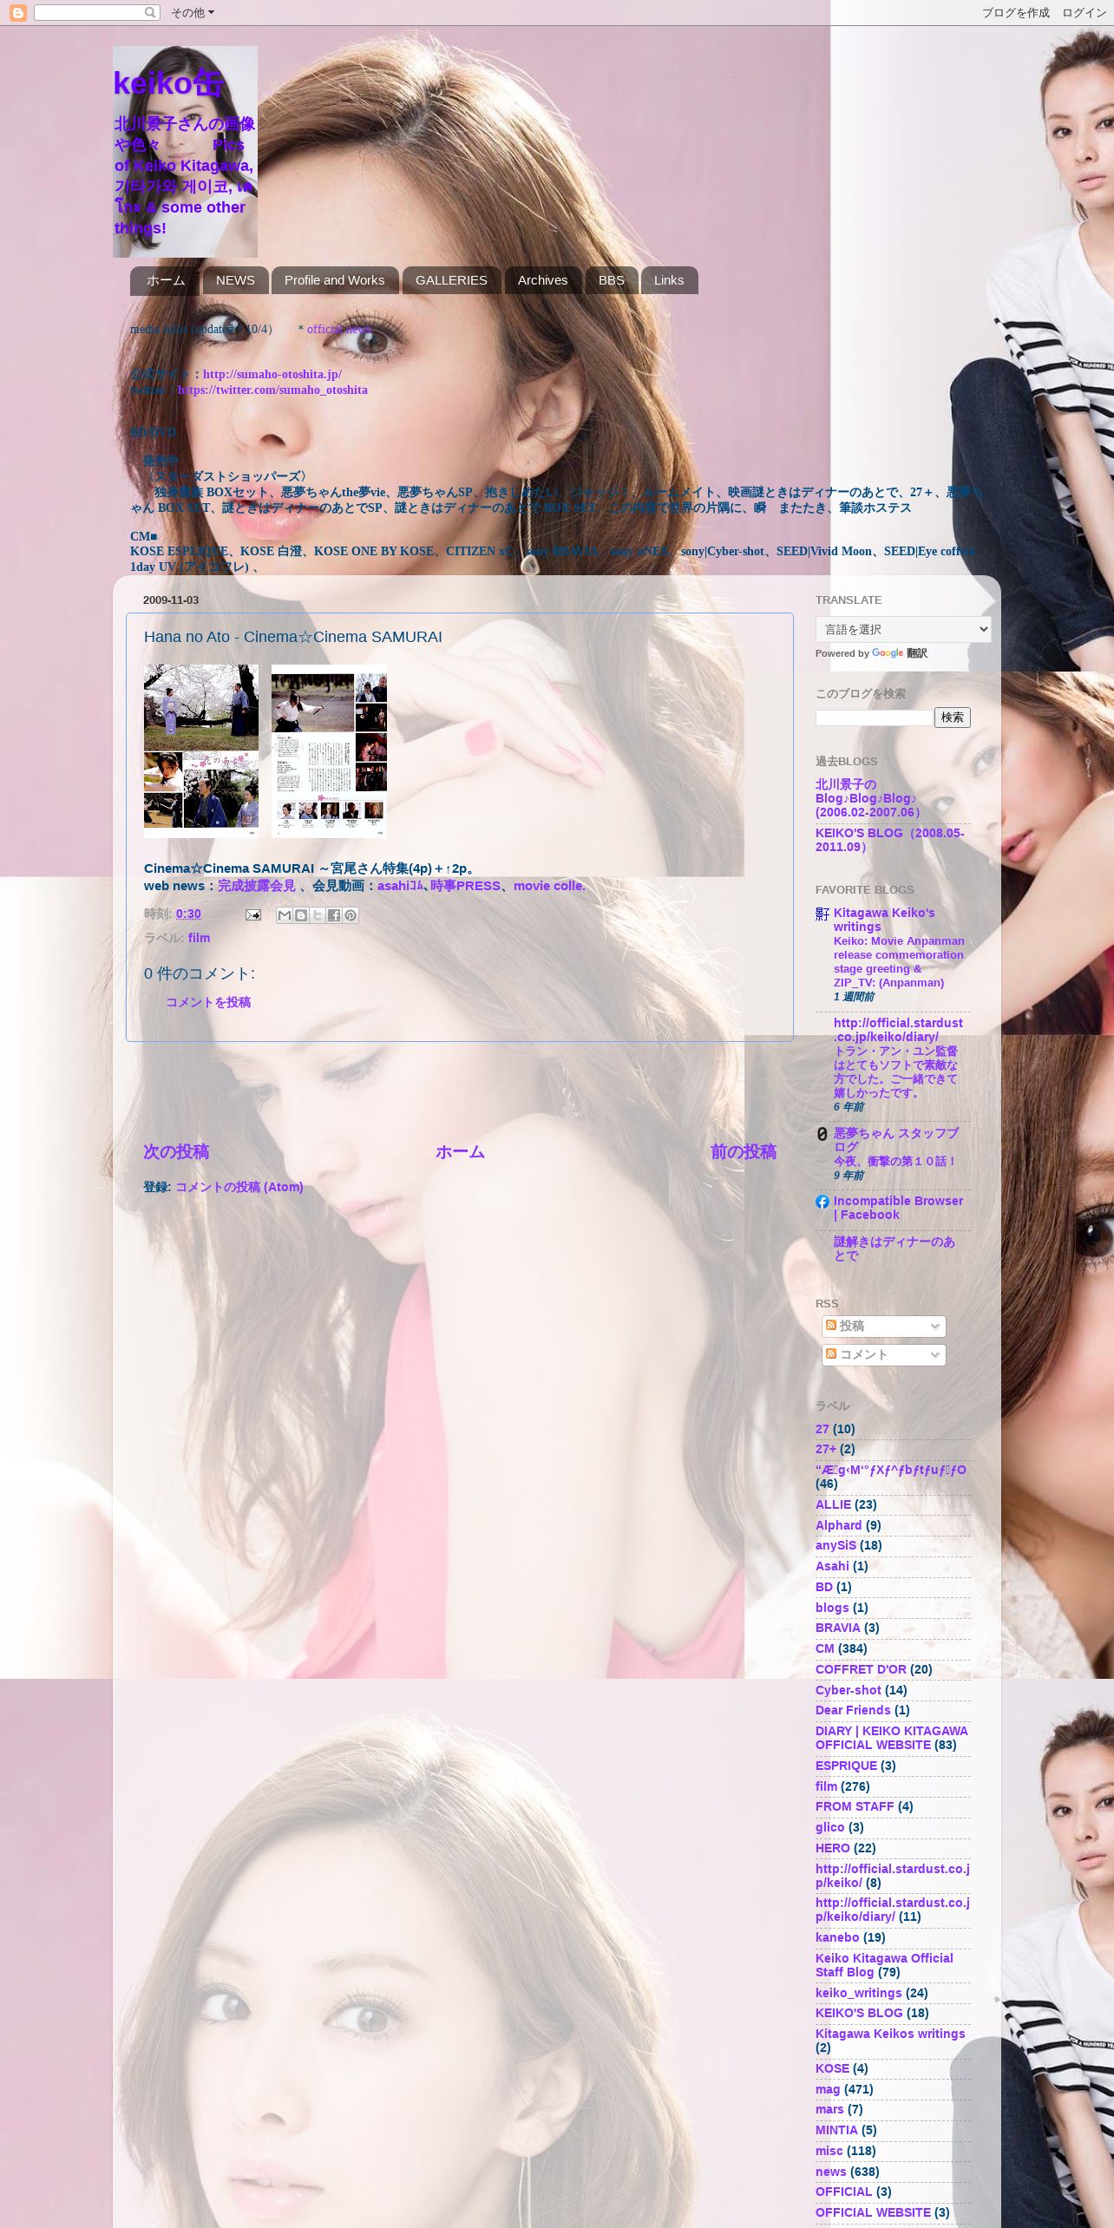Share post by Gmail icon
This screenshot has width=1114, height=2228.
point(284,914)
